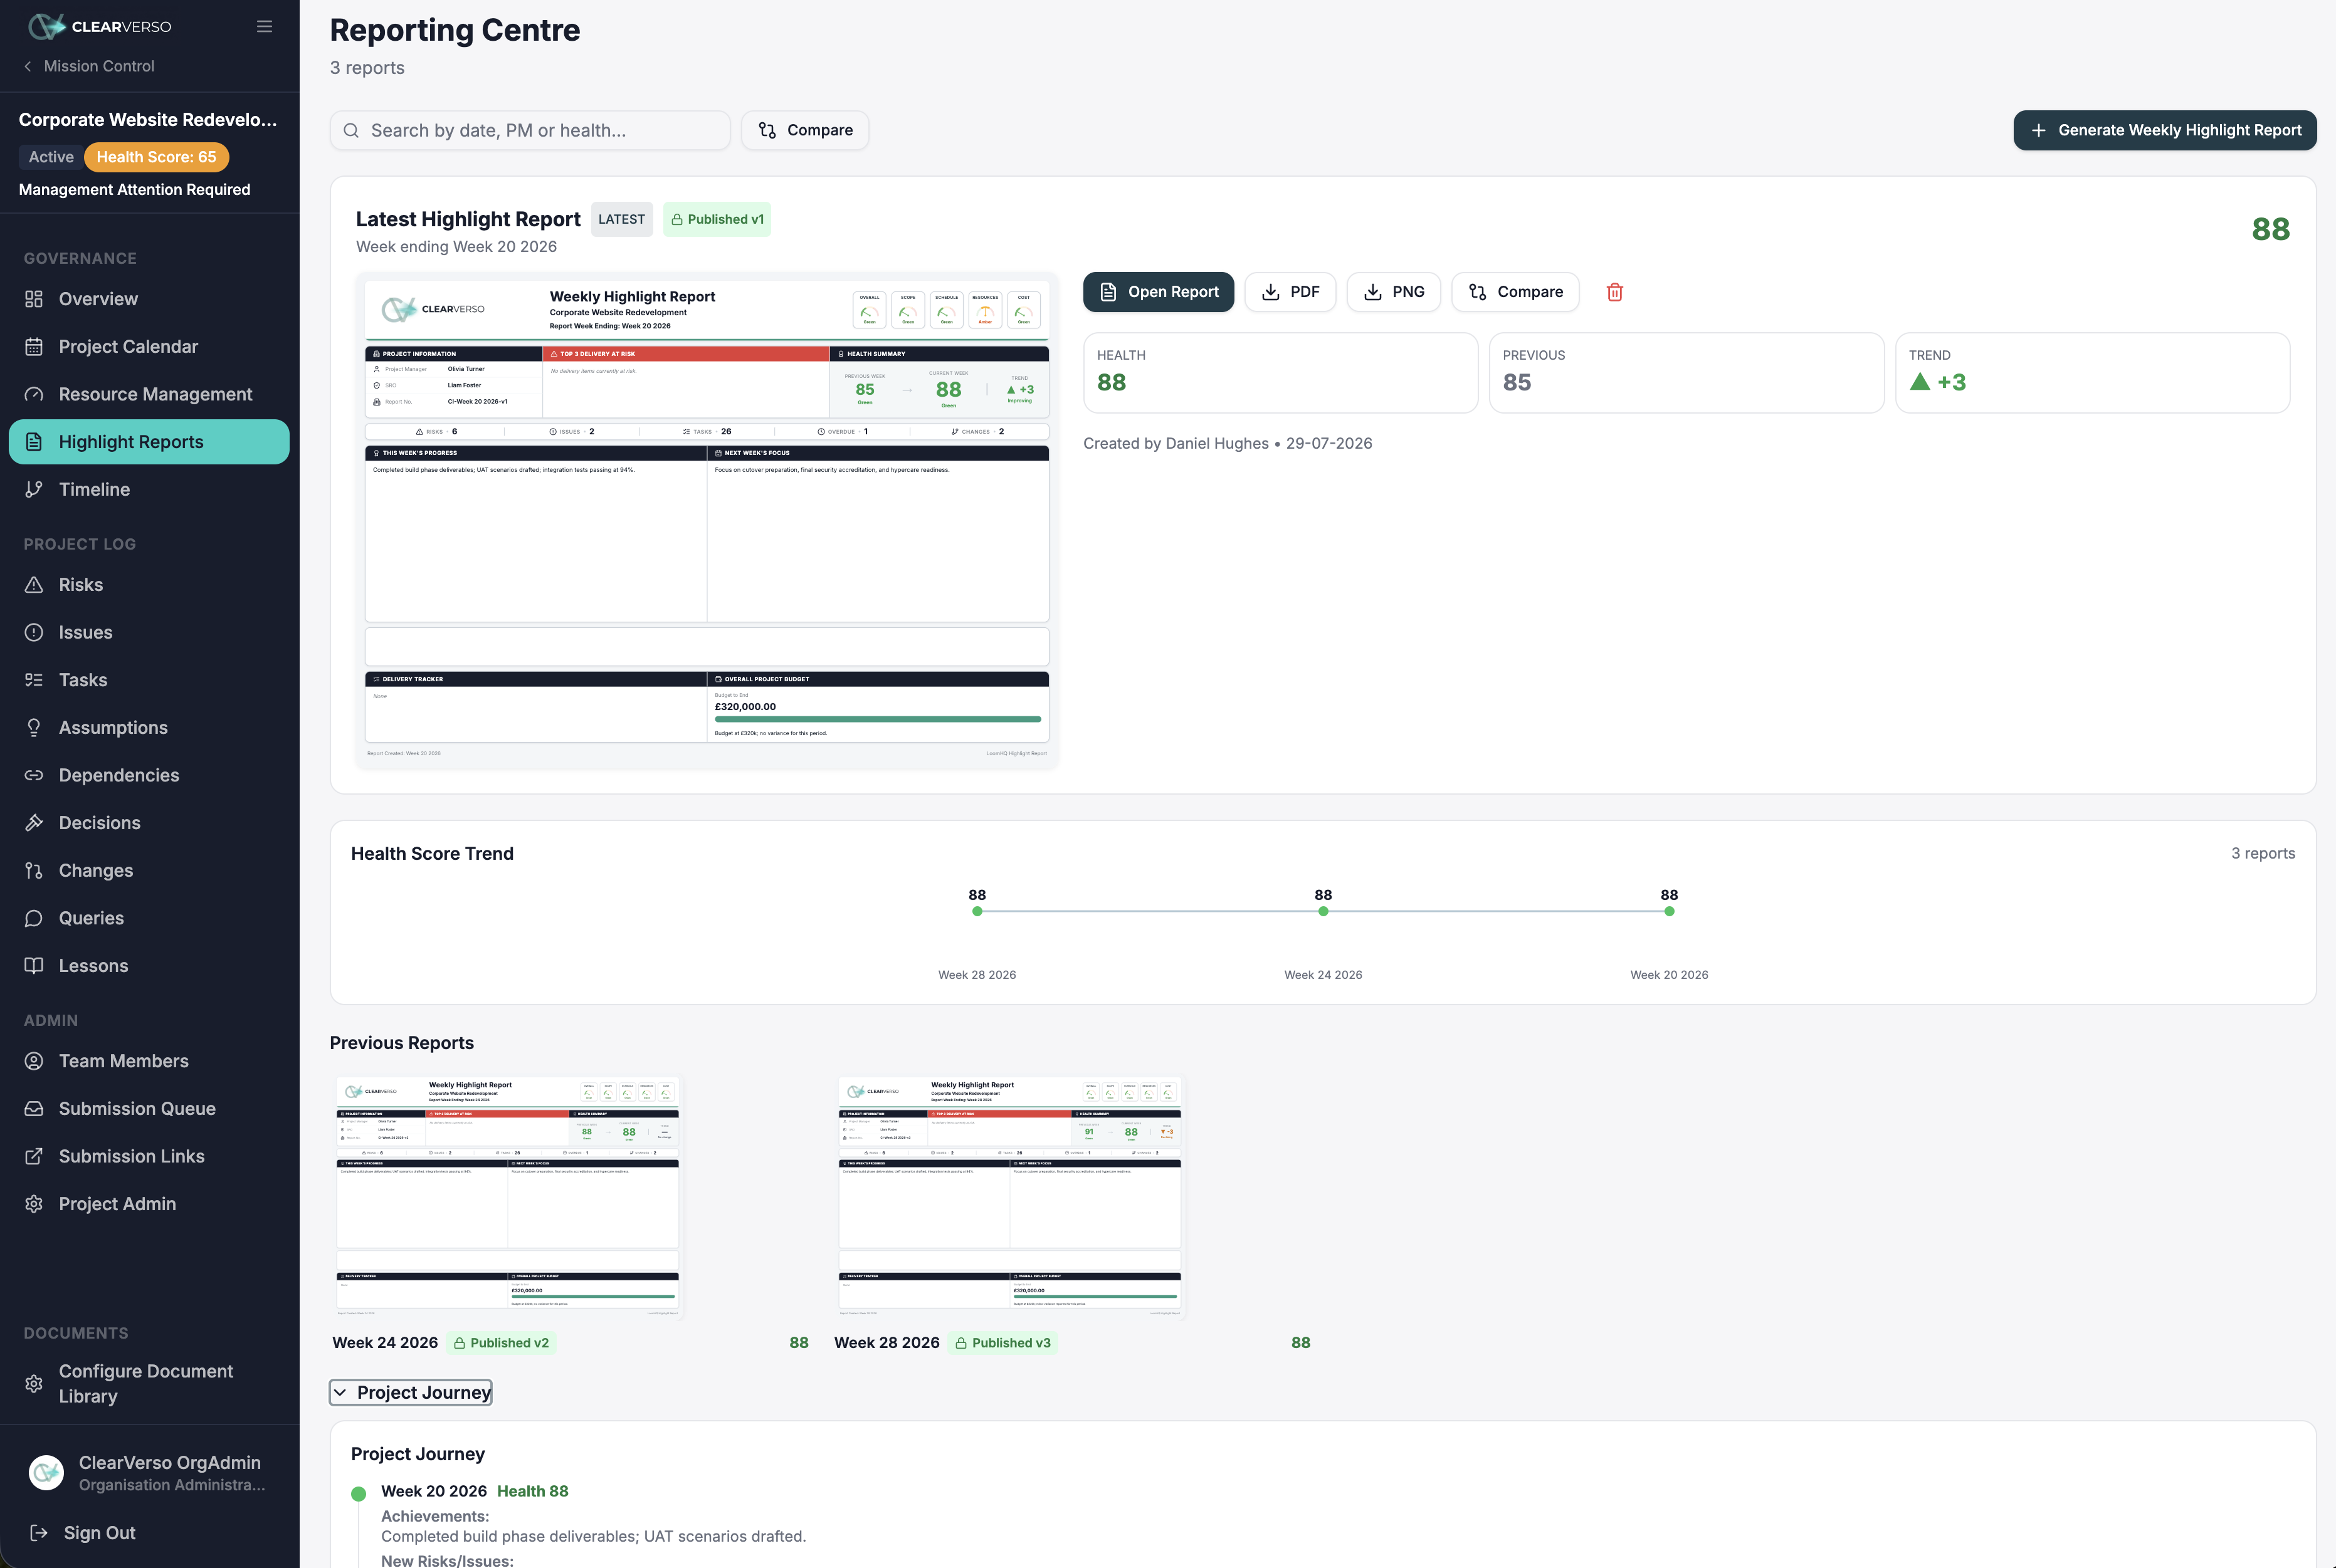
Task: Select the Week 20 2026 trend point
Action: (1670, 911)
